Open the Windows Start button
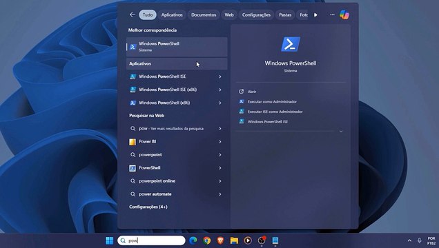This screenshot has height=248, width=439. click(110, 240)
